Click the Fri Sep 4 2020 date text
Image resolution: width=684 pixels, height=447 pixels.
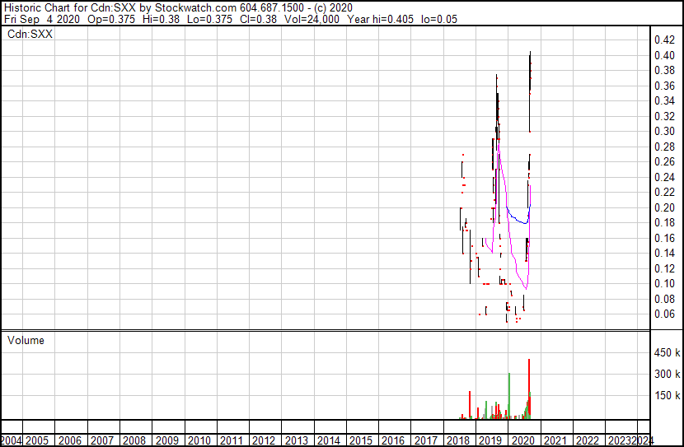click(x=42, y=19)
